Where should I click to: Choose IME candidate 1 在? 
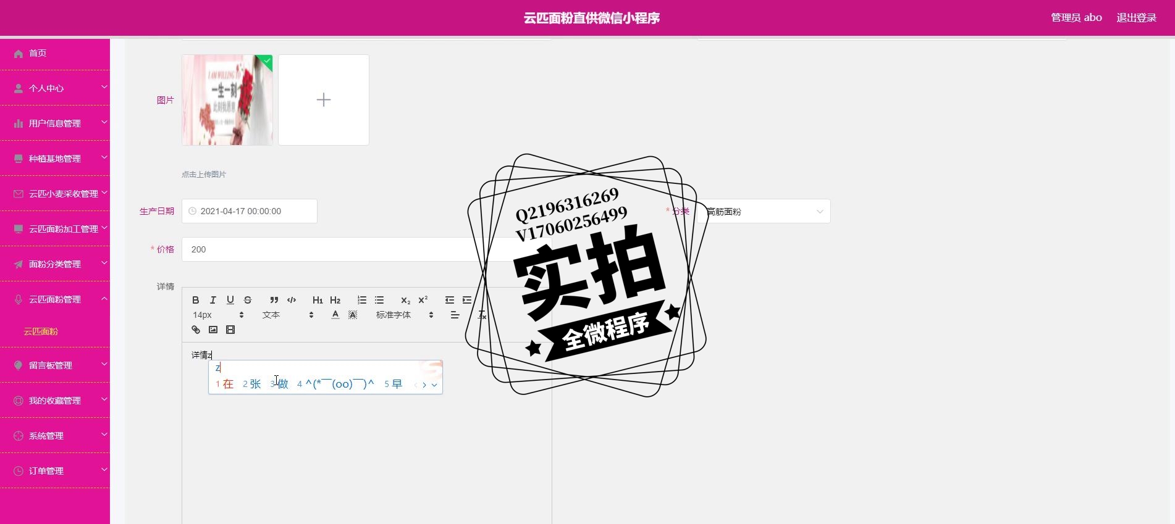225,384
